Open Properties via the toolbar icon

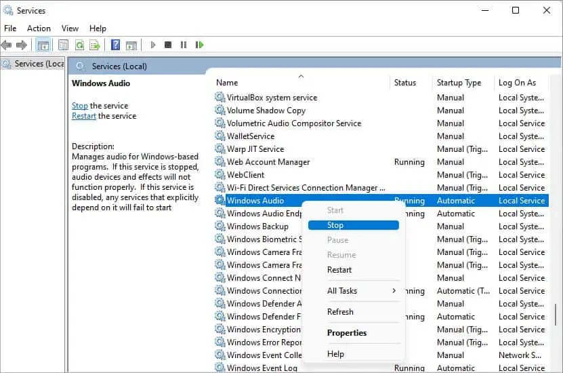[63, 45]
